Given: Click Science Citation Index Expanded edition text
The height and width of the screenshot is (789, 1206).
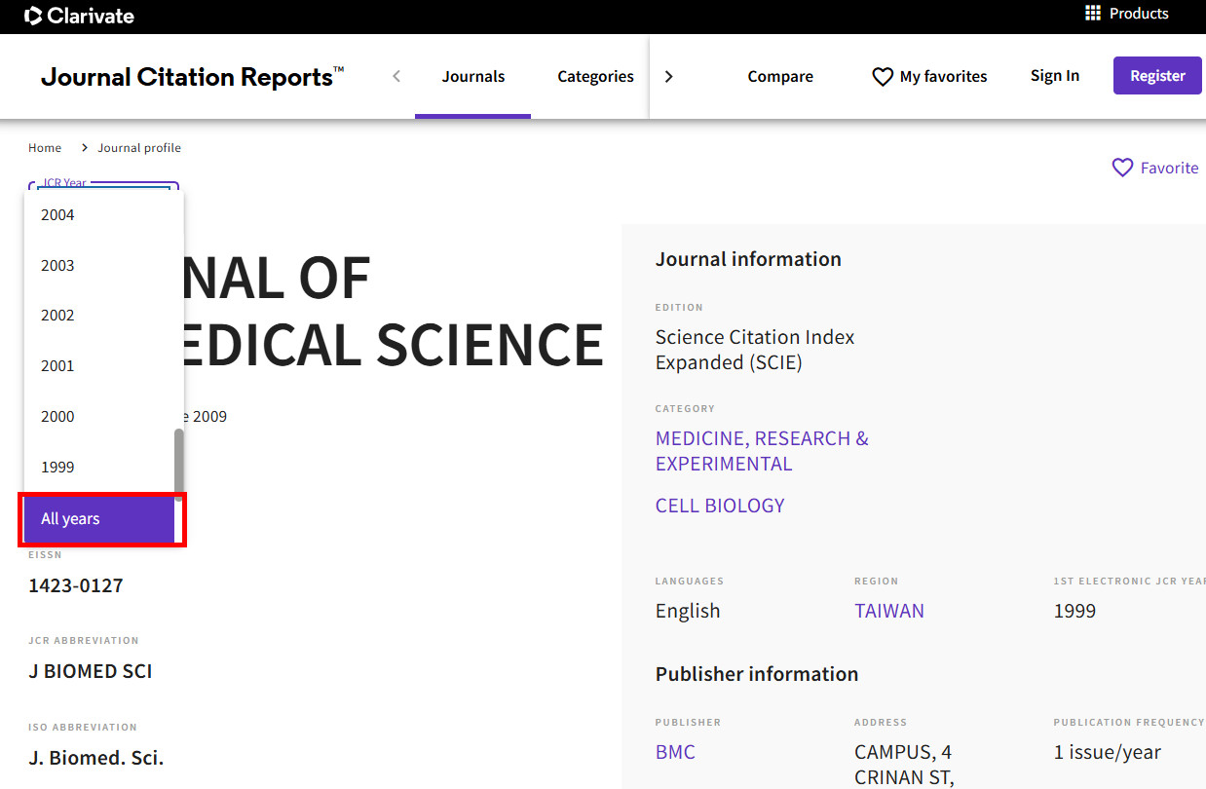Looking at the screenshot, I should tap(755, 350).
